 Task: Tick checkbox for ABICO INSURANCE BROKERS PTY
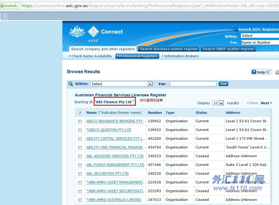80,121
